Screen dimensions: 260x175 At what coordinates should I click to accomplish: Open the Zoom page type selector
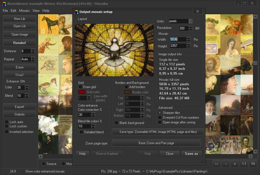(156, 143)
